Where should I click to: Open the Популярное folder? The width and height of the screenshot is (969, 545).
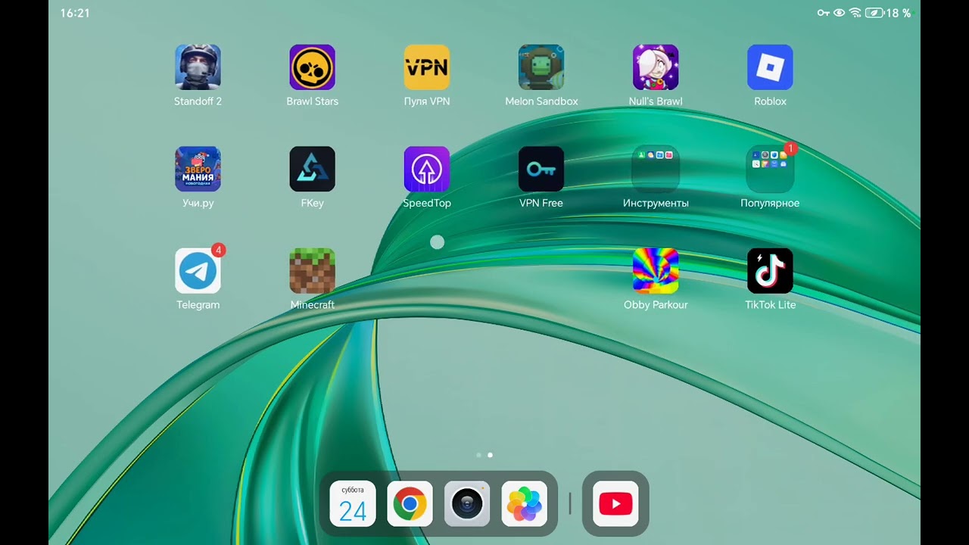[x=770, y=169]
